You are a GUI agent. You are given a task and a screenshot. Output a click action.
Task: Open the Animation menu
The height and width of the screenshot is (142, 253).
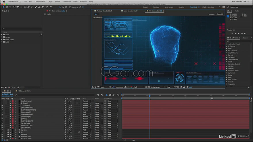[x=67, y=2]
